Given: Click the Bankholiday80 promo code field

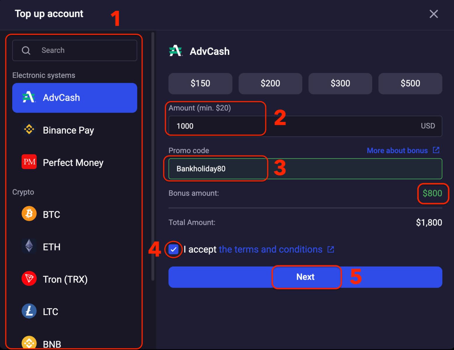Looking at the screenshot, I should [216, 169].
